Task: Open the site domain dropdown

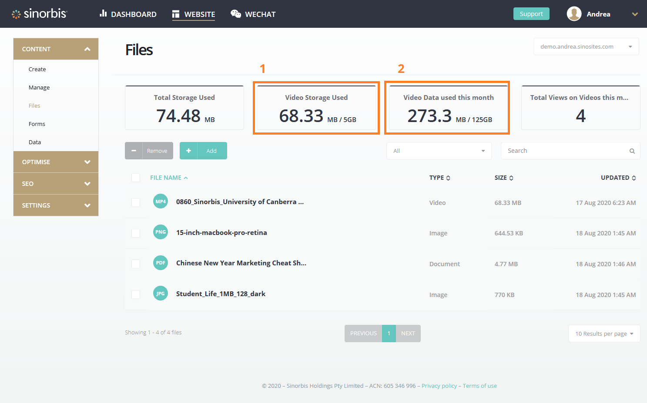Action: 586,46
